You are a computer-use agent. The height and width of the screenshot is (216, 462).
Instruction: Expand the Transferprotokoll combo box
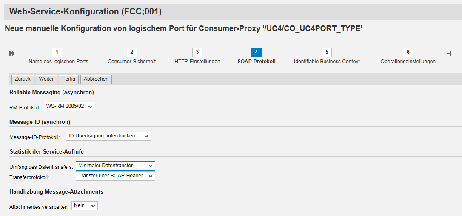point(115,176)
